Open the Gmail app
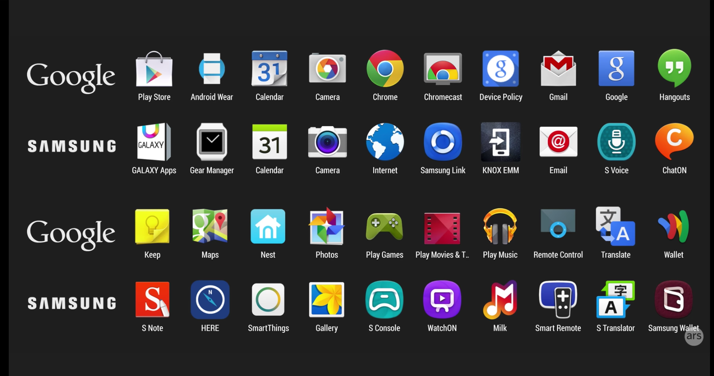Image resolution: width=714 pixels, height=376 pixels. tap(558, 69)
